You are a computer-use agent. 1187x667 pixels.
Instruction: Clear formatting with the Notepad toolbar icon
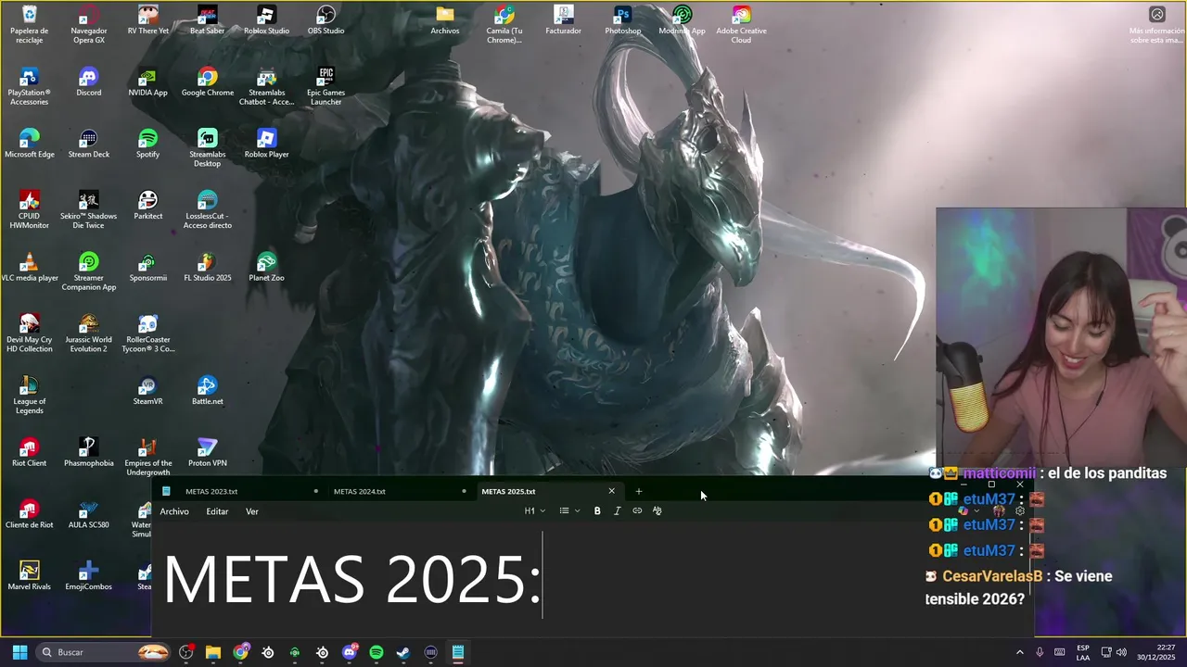(x=657, y=510)
